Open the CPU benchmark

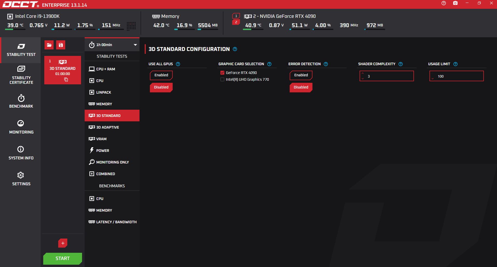tap(112, 199)
